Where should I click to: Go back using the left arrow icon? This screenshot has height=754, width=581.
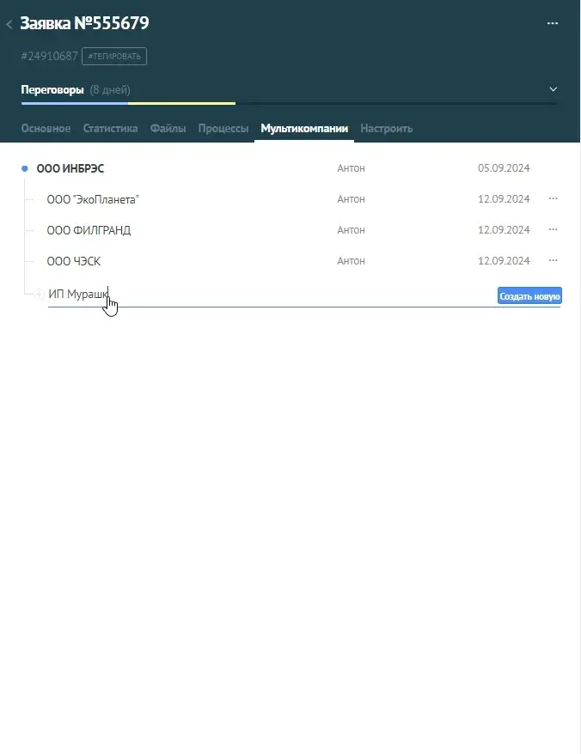click(9, 24)
